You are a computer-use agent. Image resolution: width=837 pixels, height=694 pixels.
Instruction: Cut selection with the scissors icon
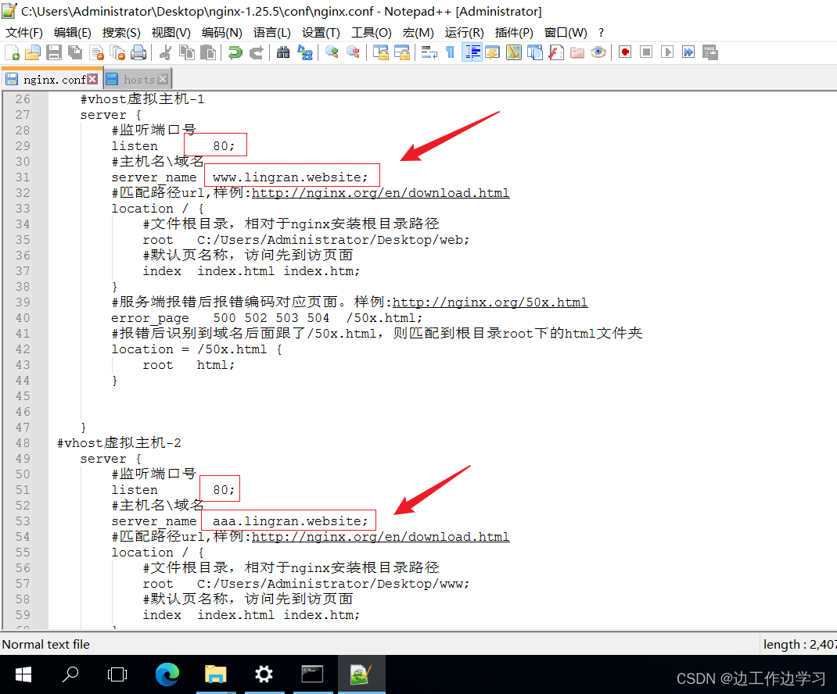coord(166,52)
